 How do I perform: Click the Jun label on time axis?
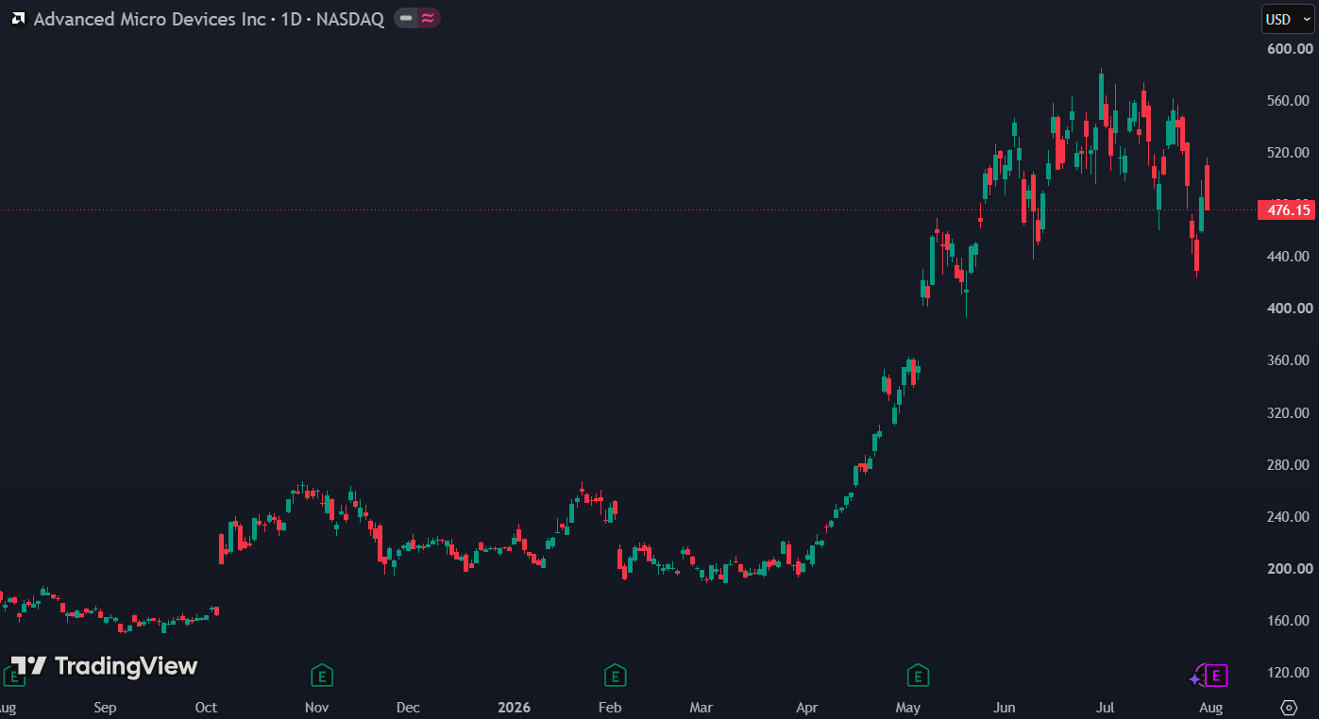pyautogui.click(x=1005, y=708)
